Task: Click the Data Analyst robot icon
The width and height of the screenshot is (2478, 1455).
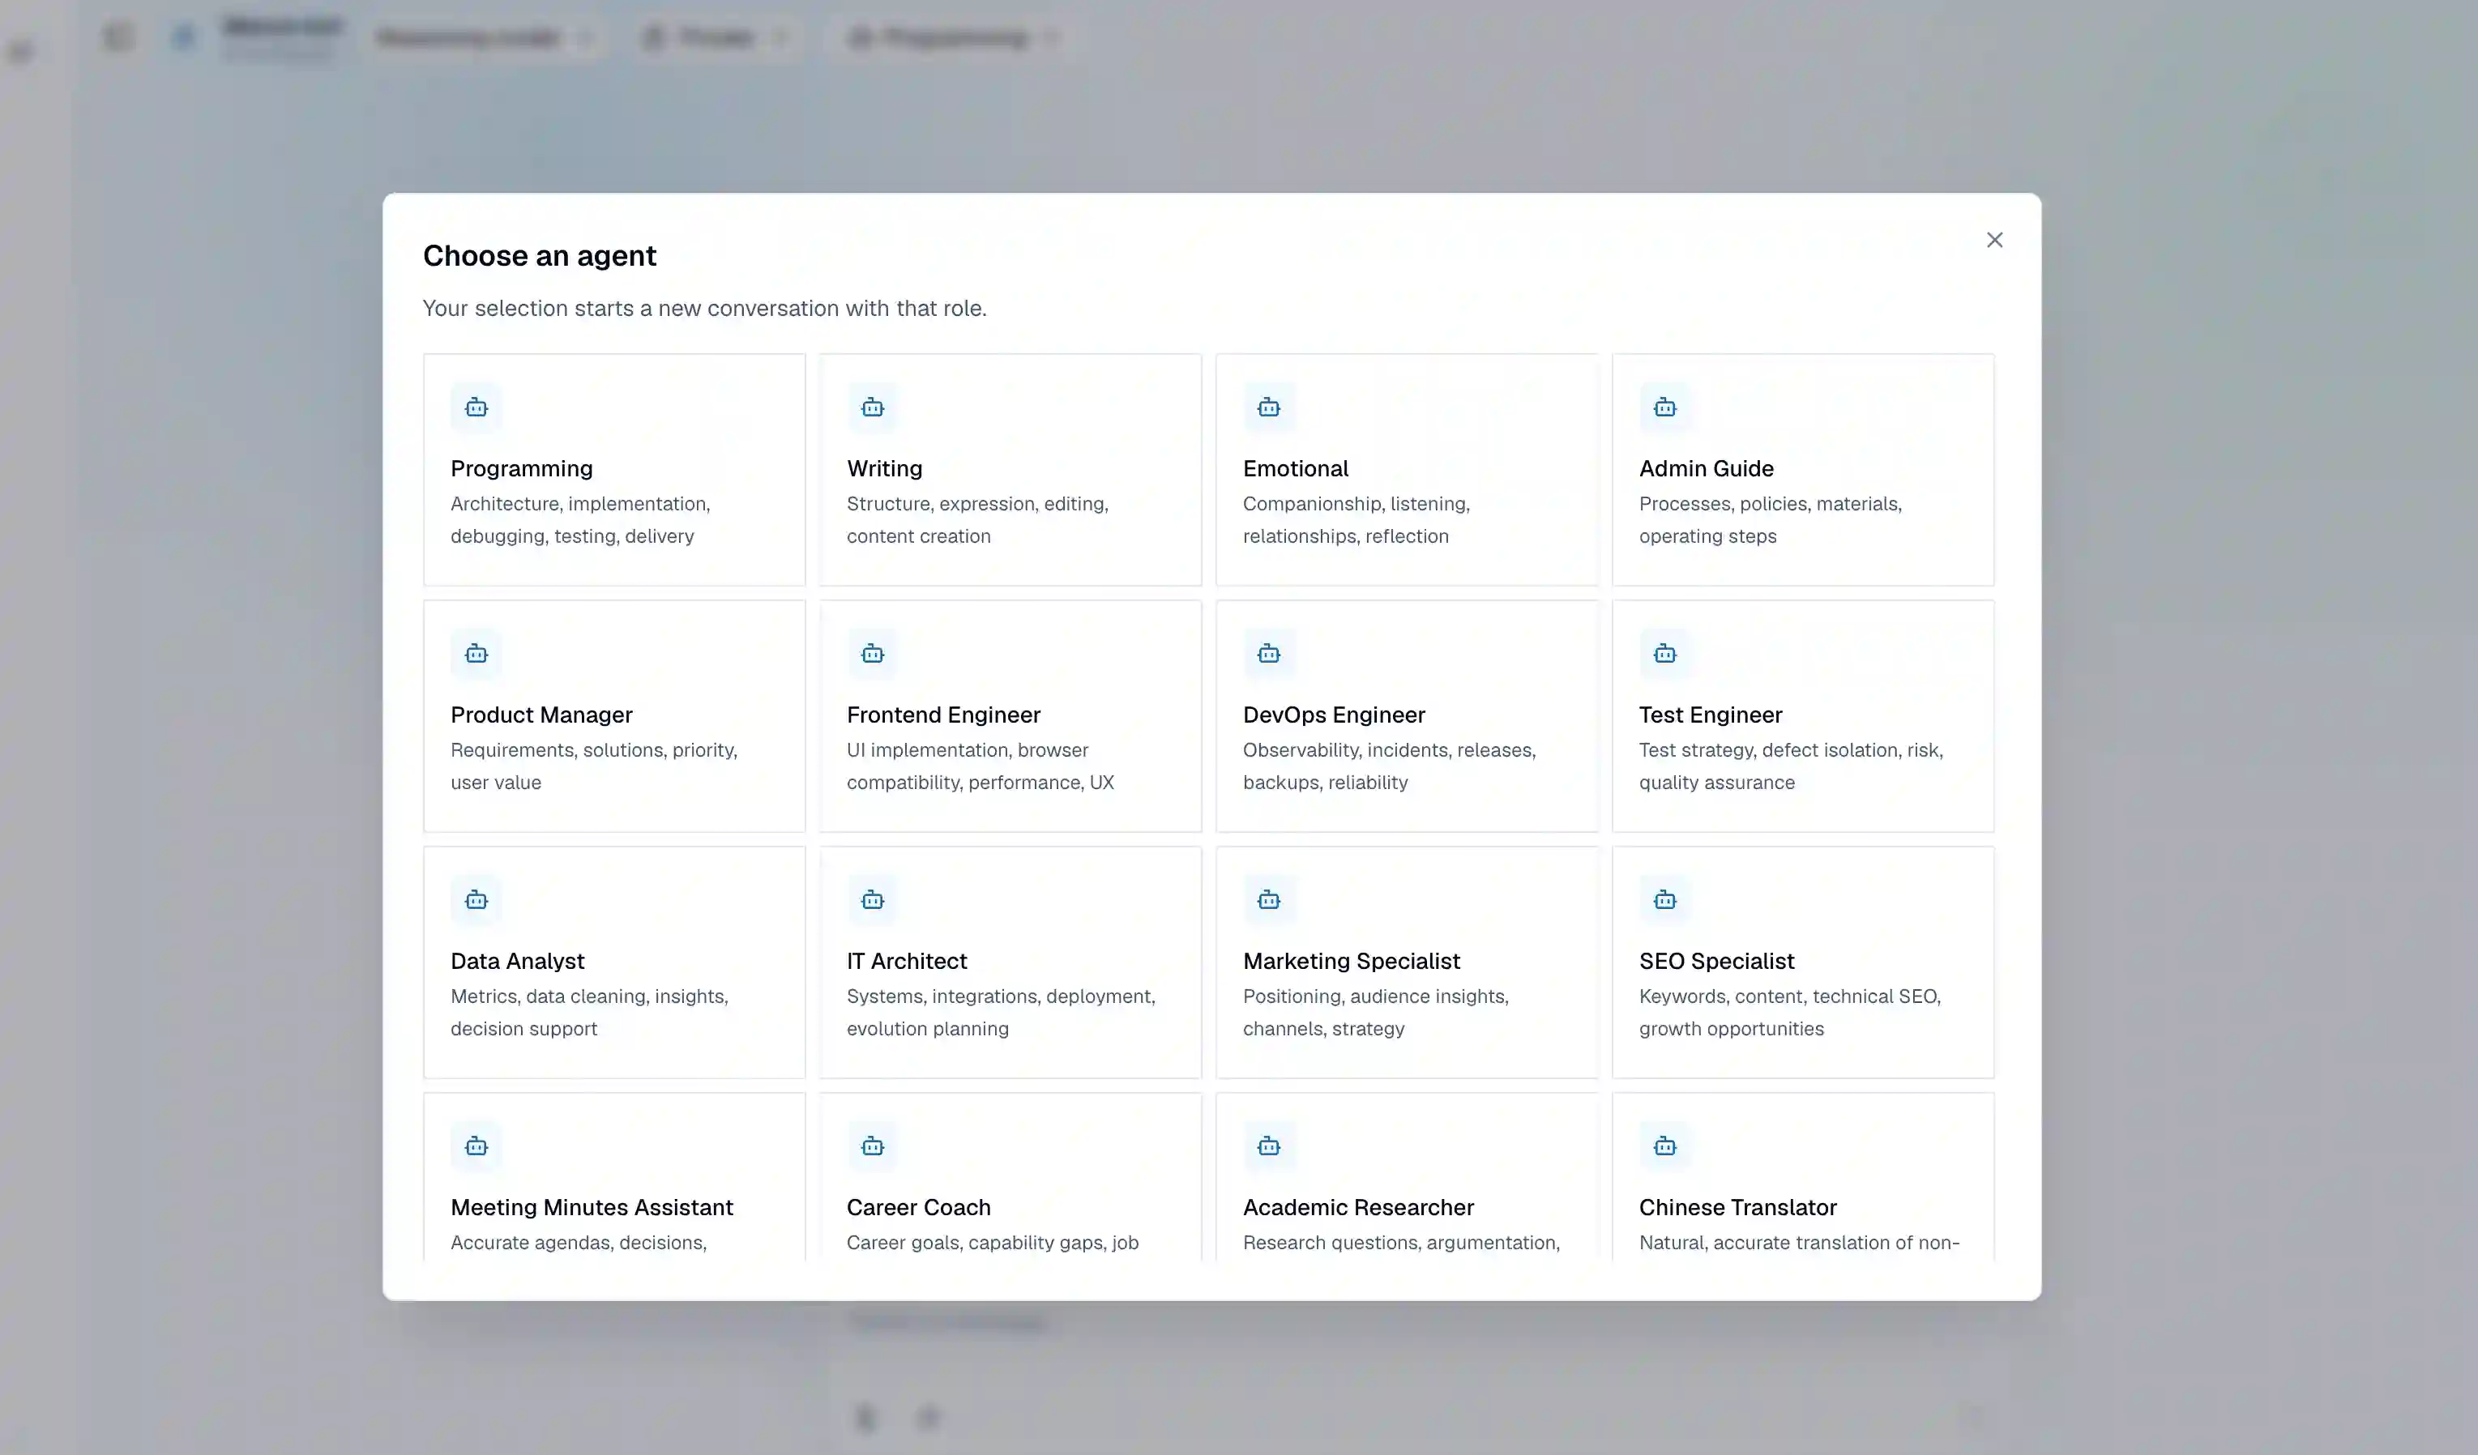Action: point(476,899)
